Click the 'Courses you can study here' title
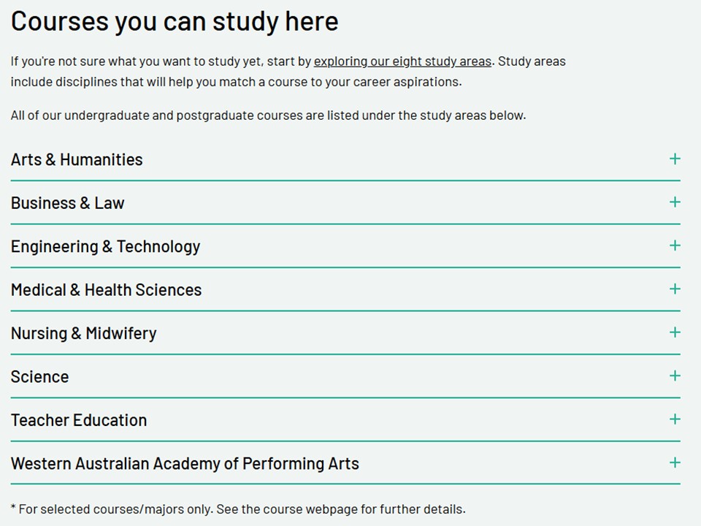 coord(175,21)
